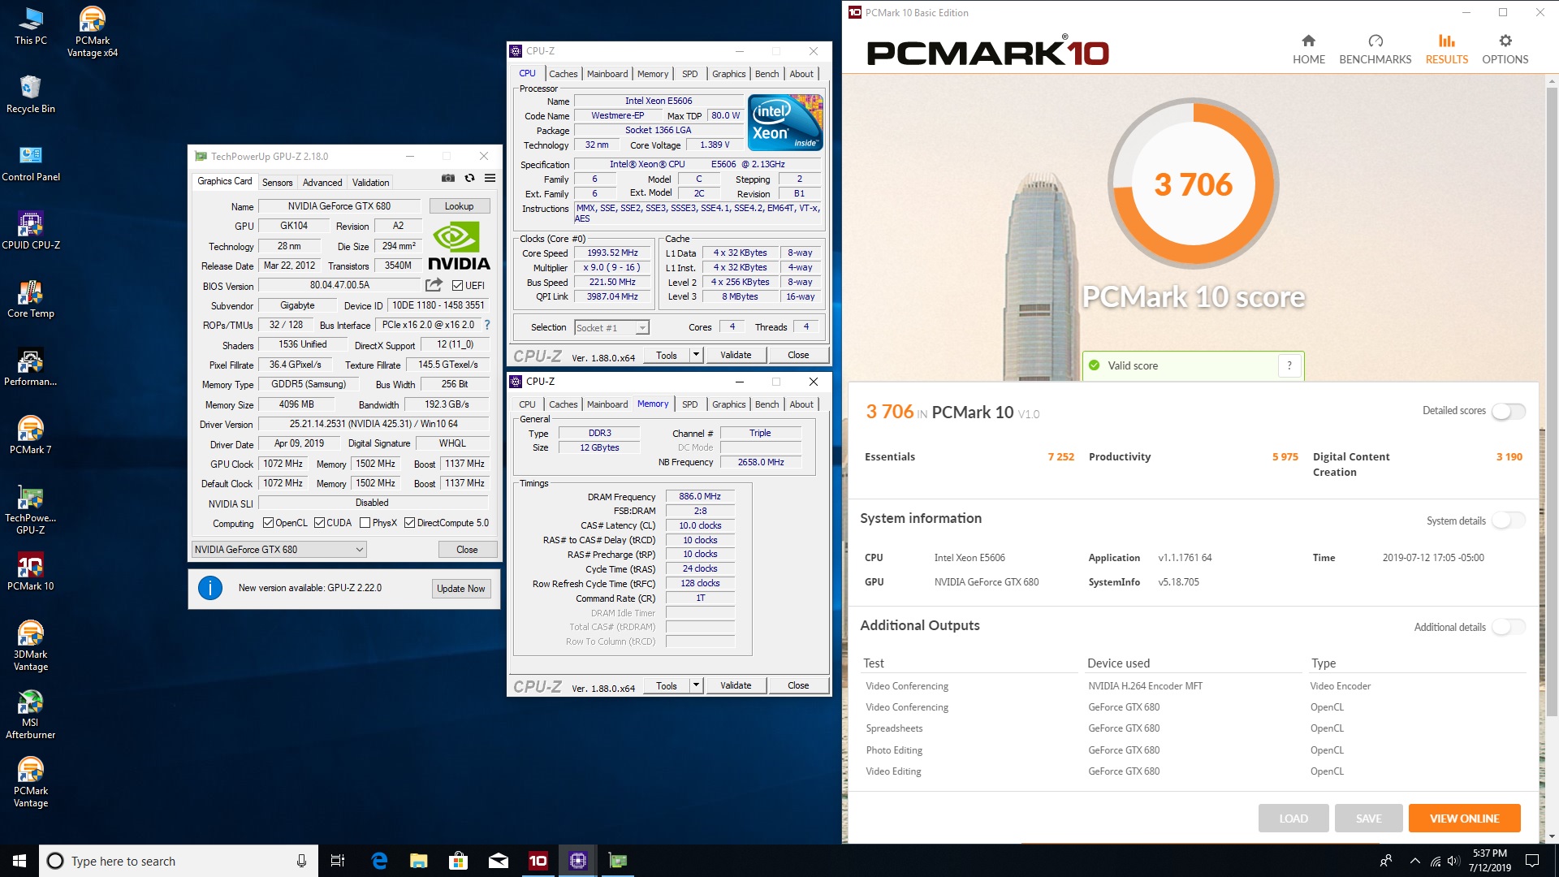Launch PCMark 10 desktop shortcut
The height and width of the screenshot is (877, 1559).
point(31,572)
